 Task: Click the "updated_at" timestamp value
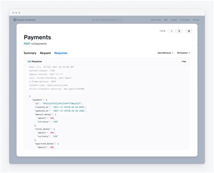(69, 111)
